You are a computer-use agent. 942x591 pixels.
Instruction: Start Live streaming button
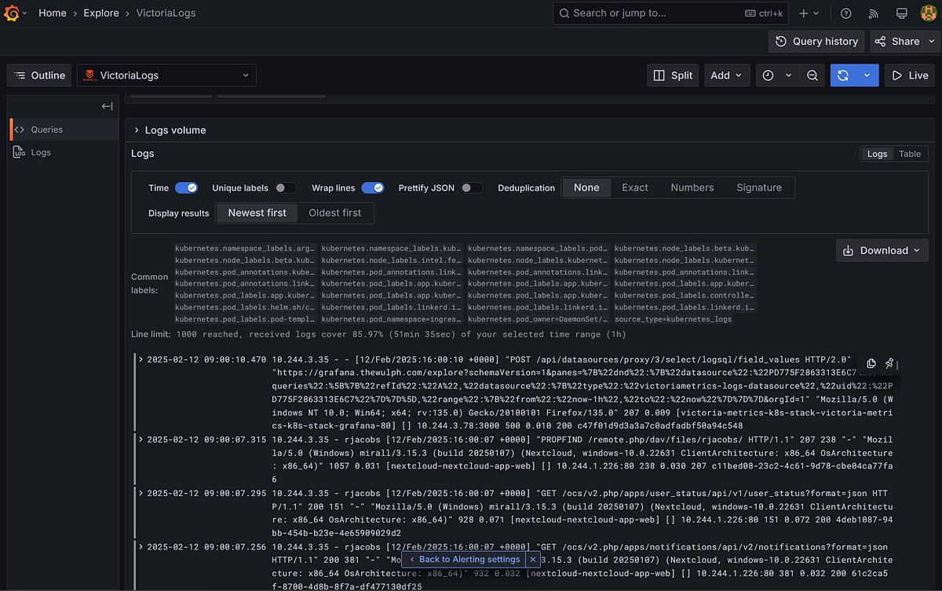(910, 75)
